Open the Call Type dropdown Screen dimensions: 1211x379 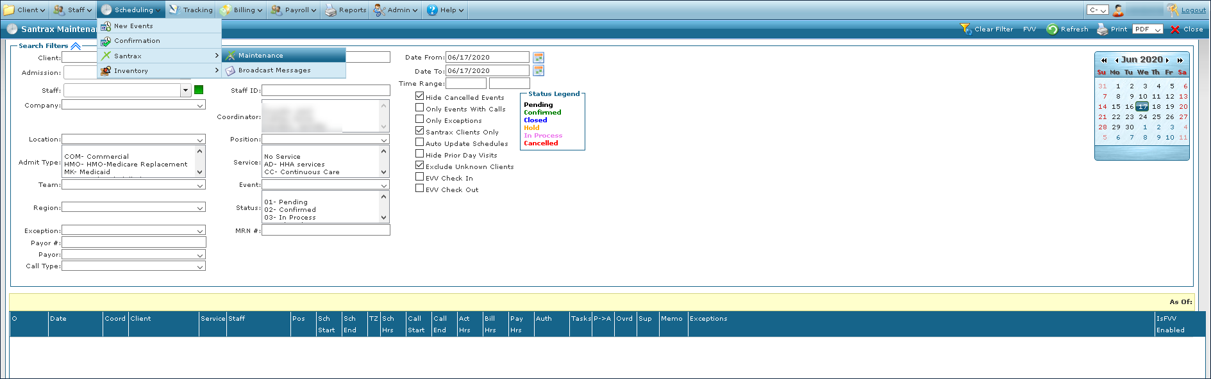coord(200,266)
